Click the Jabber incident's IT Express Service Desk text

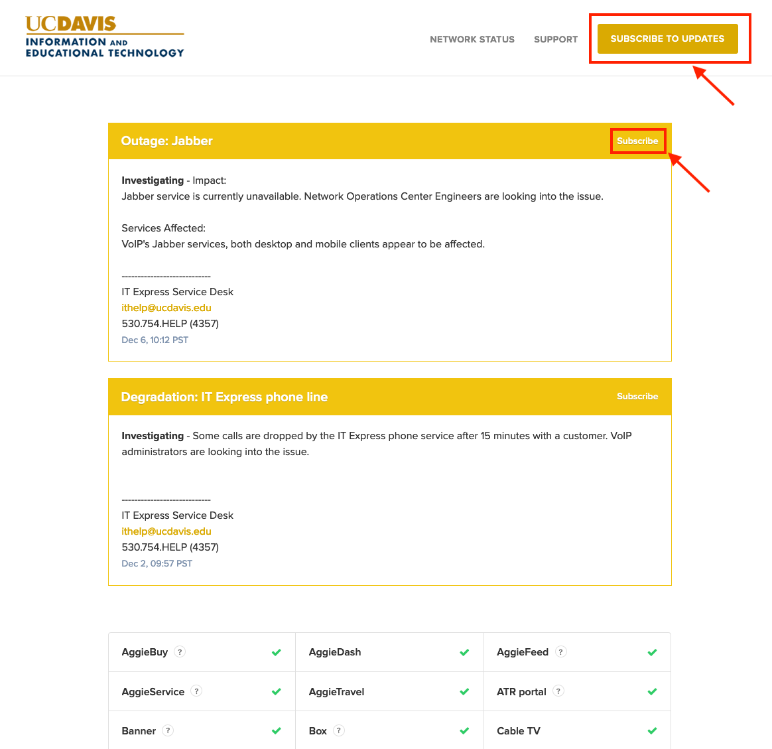177,292
